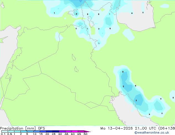Select the 2–5 mm legend color swatch
The width and height of the screenshot is (175, 135).
24,131
